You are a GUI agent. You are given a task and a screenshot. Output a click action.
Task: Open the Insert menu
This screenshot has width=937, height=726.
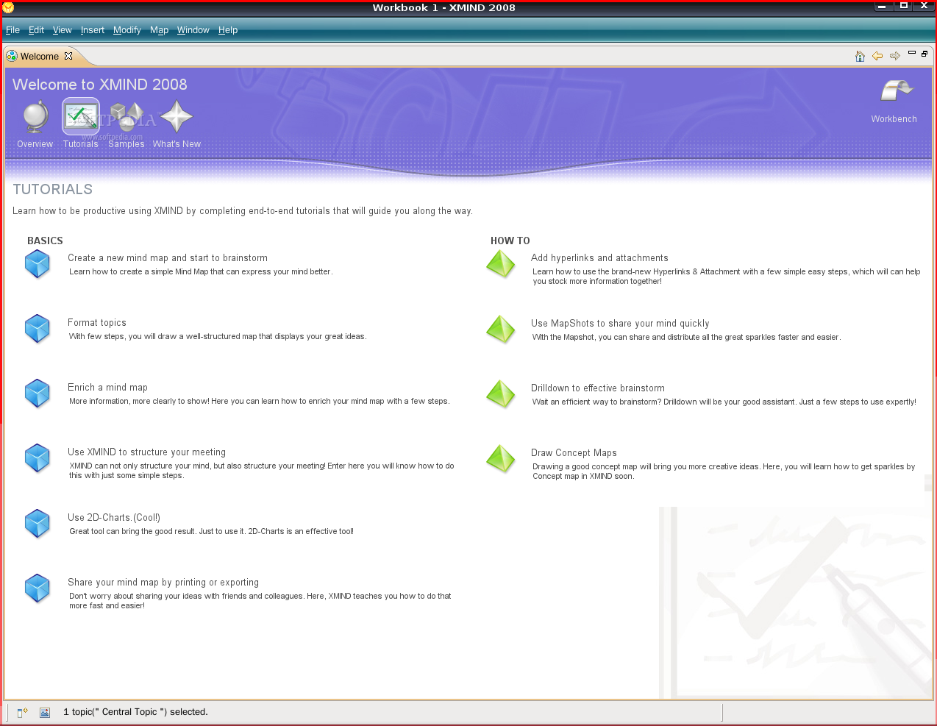coord(93,30)
